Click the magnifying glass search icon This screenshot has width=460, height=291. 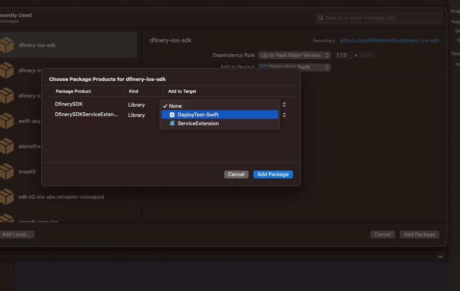(x=320, y=18)
